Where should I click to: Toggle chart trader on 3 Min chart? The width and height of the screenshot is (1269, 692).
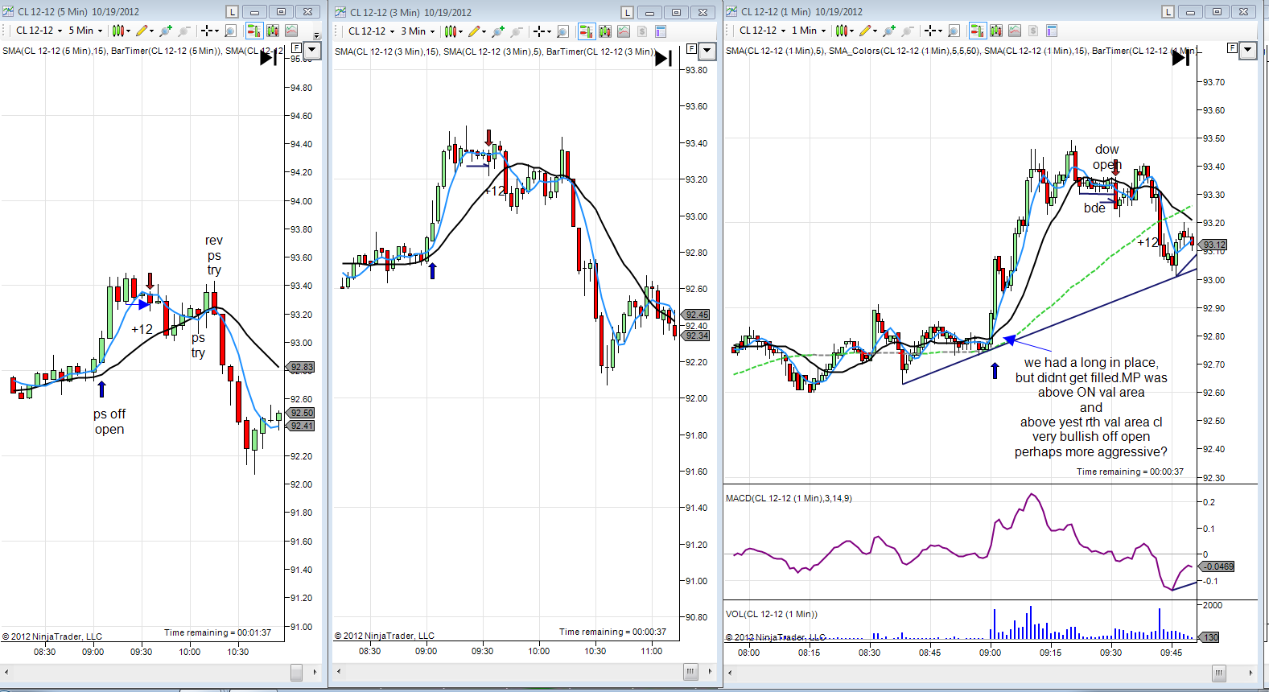tap(586, 31)
